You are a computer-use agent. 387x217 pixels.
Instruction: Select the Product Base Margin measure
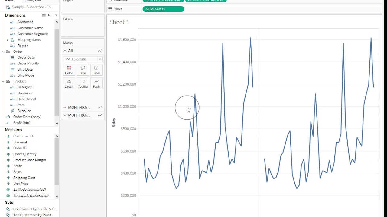pos(30,160)
